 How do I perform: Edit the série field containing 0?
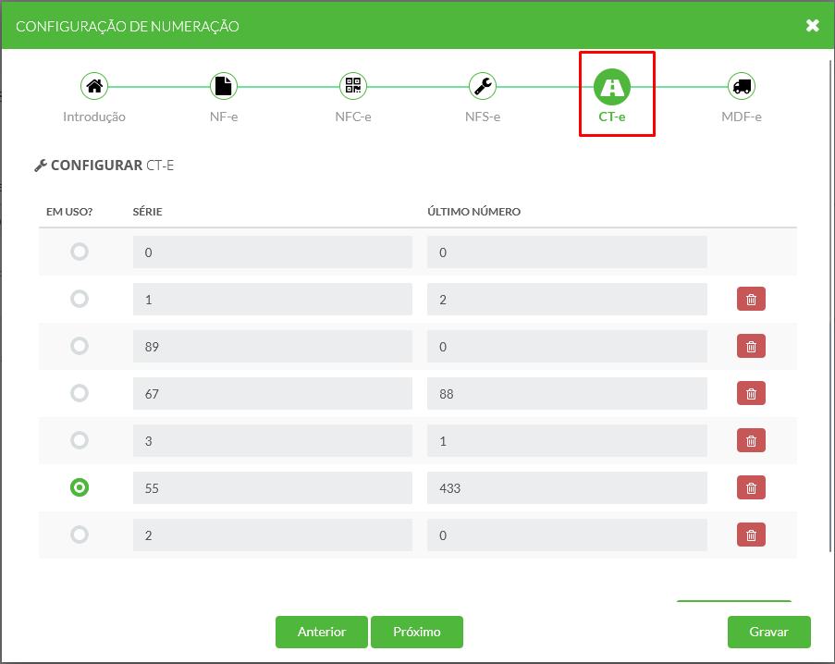point(273,252)
